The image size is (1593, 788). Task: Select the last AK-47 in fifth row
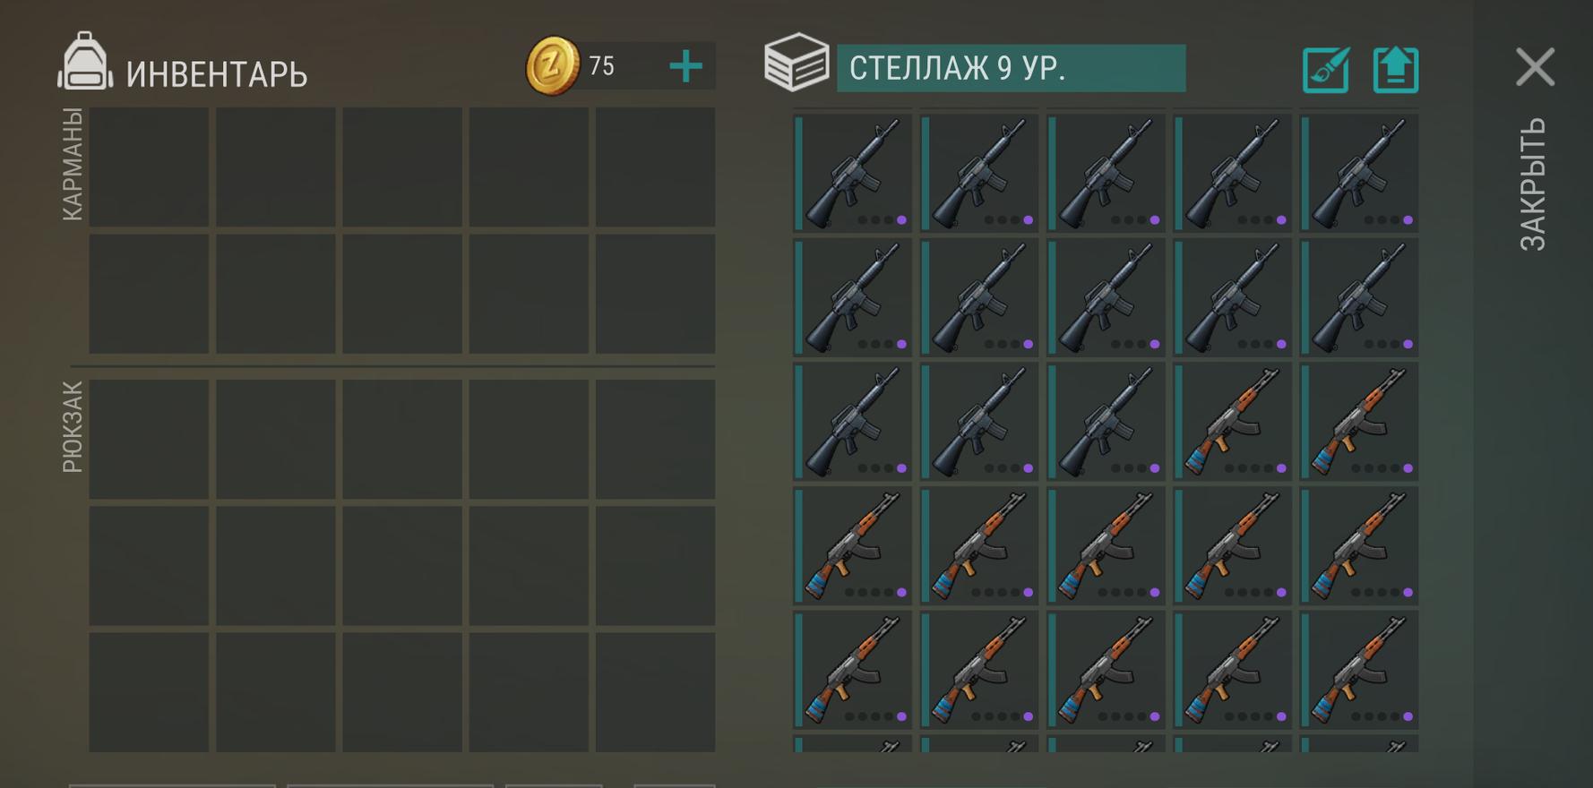pos(1359,670)
